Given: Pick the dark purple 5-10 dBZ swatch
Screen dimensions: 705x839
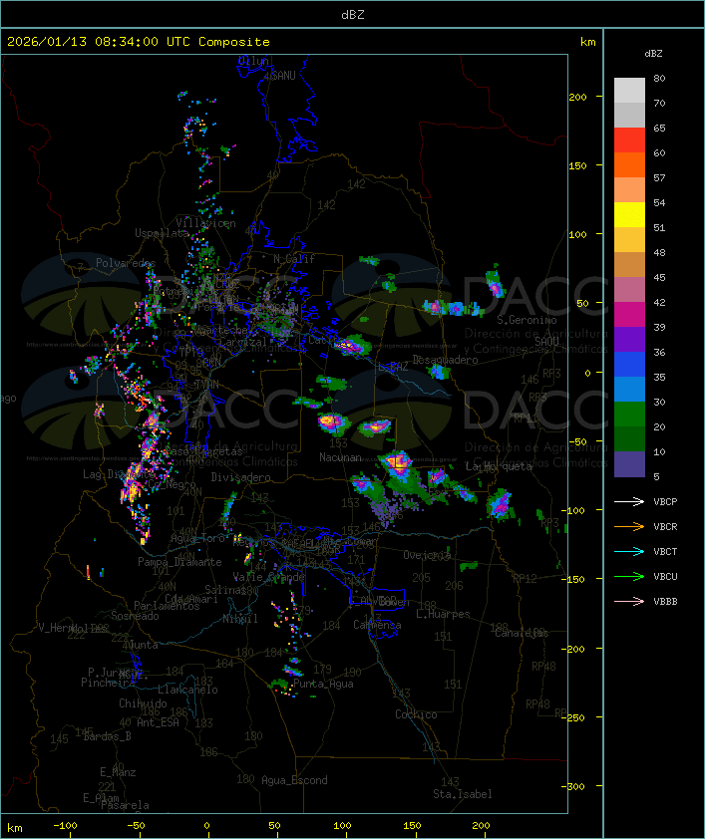Looking at the screenshot, I should 629,464.
